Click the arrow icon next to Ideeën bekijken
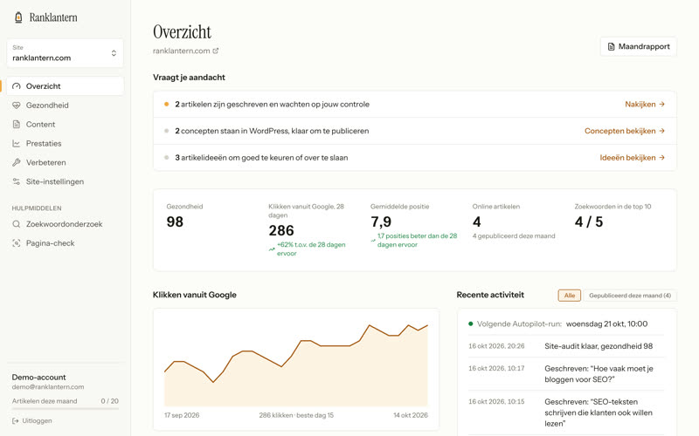 click(x=662, y=158)
